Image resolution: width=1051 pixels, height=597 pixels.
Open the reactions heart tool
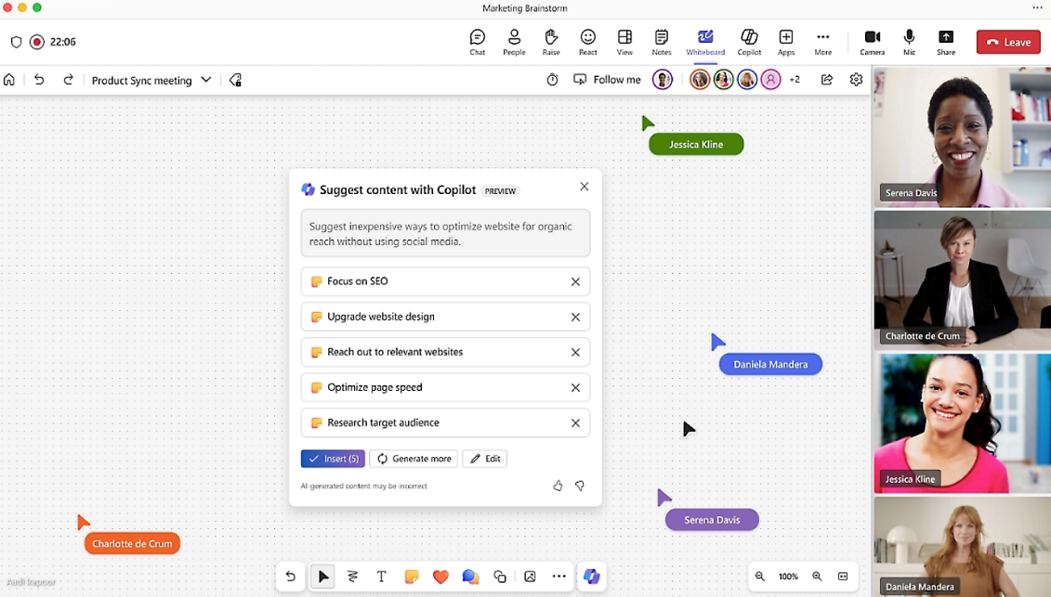[x=440, y=577]
